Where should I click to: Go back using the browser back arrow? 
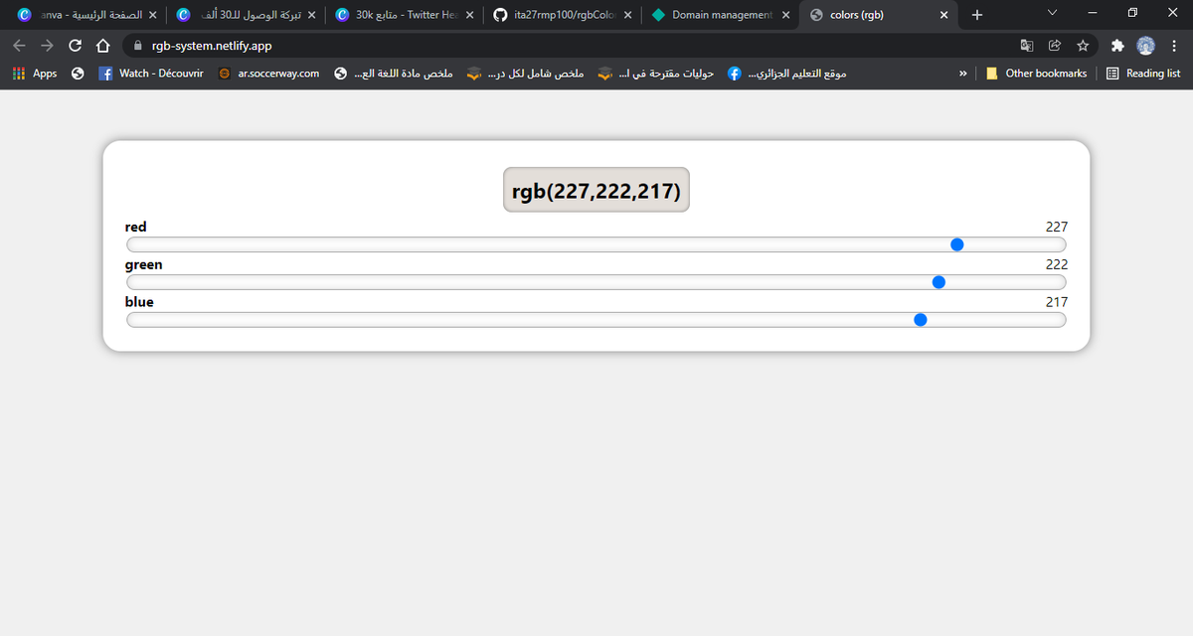click(x=19, y=46)
